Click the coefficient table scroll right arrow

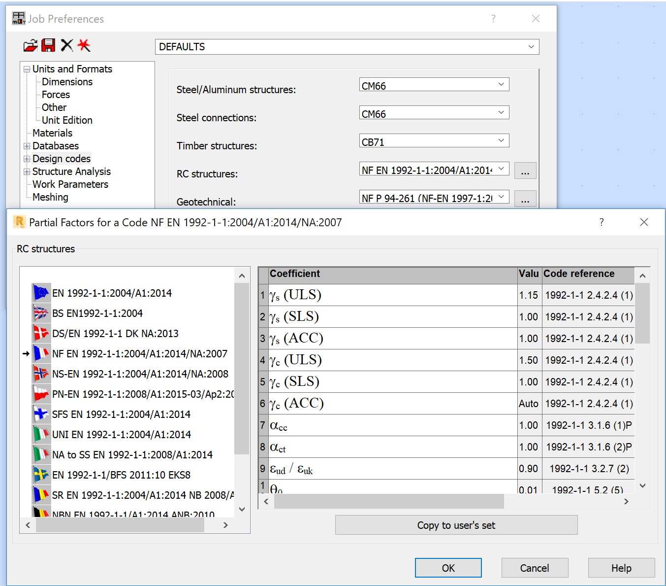[626, 502]
